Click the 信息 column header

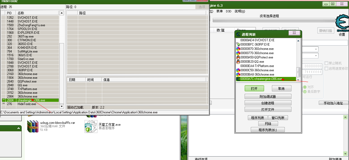tap(154, 80)
